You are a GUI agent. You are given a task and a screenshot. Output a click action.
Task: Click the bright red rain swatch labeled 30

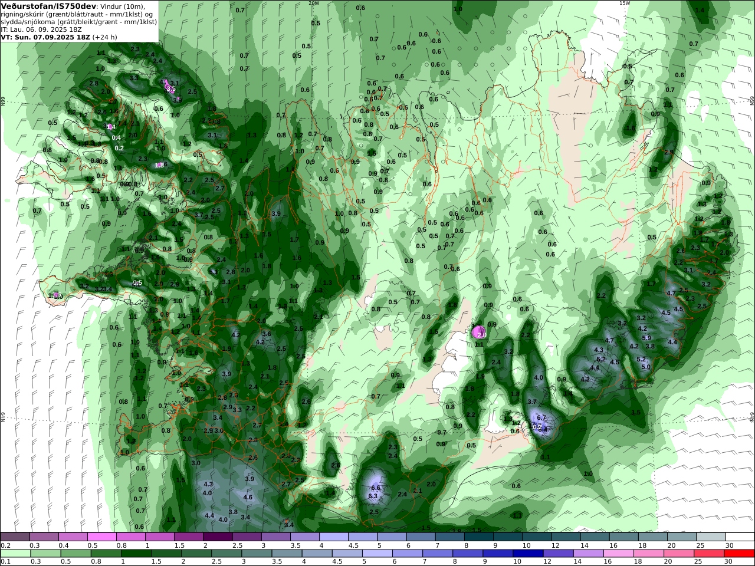739,554
